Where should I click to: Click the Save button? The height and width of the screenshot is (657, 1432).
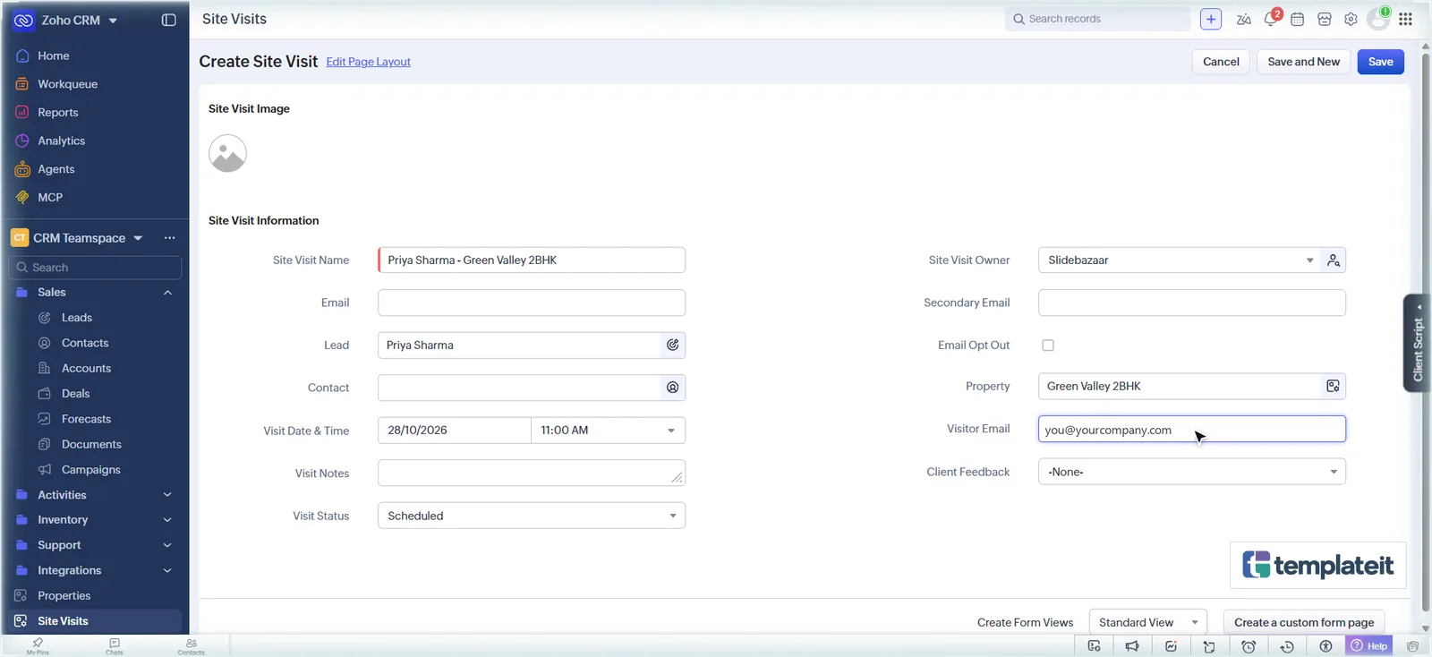point(1380,62)
